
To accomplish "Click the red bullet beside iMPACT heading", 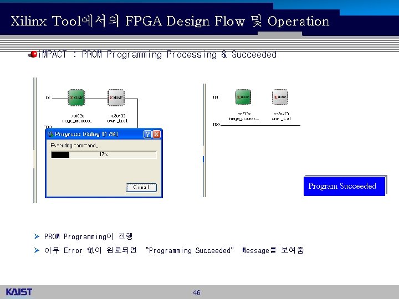I will tap(33, 54).
